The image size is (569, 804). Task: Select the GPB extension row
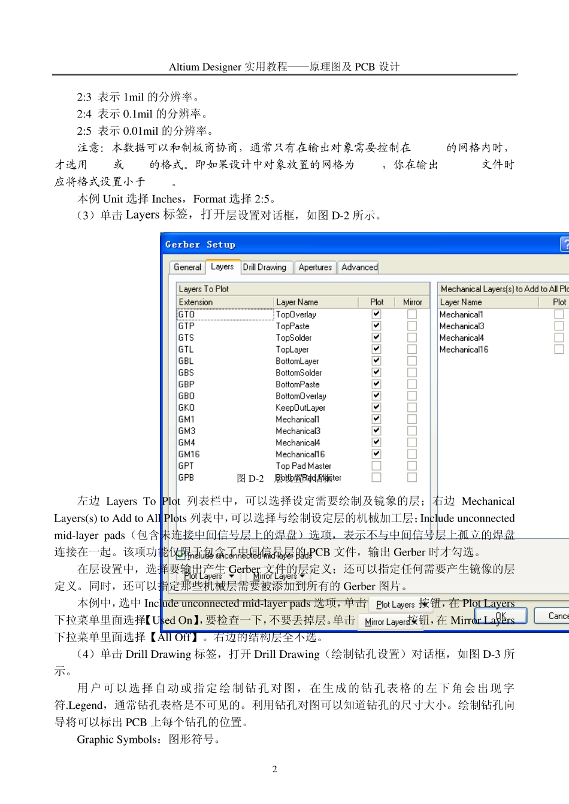coord(186,478)
